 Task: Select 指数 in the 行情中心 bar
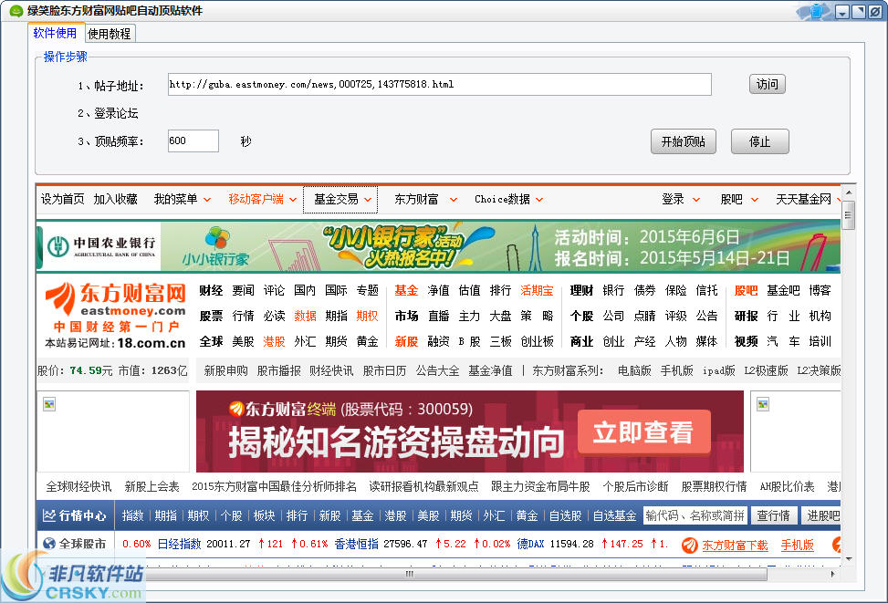click(132, 515)
